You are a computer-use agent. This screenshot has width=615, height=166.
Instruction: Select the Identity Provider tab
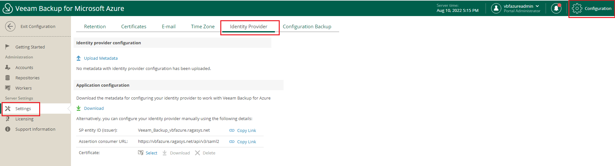tap(249, 27)
